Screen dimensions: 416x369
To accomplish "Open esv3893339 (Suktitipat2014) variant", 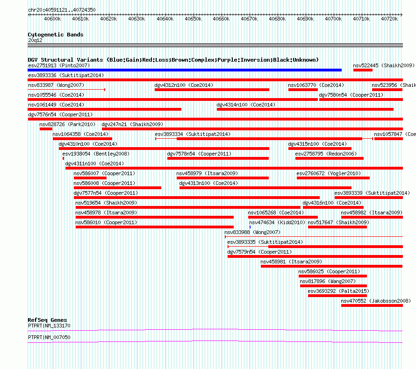I will (x=372, y=193).
